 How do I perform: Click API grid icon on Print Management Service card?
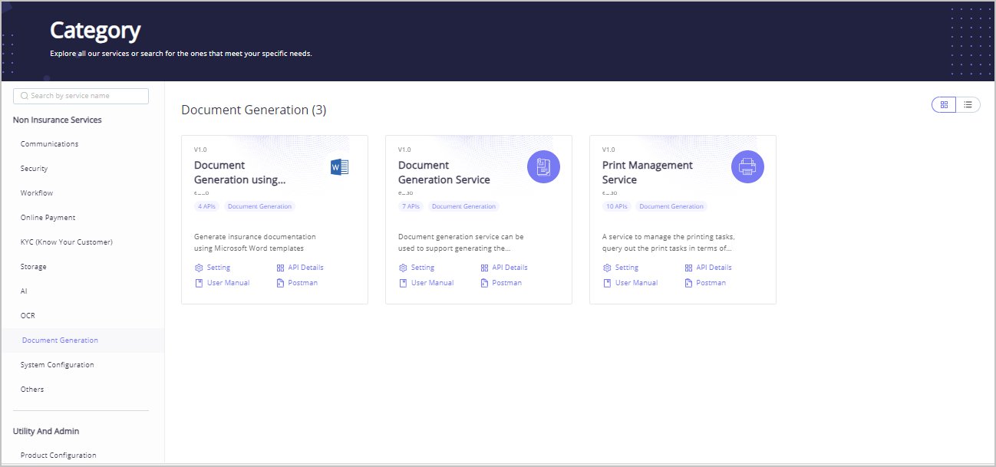click(x=688, y=268)
